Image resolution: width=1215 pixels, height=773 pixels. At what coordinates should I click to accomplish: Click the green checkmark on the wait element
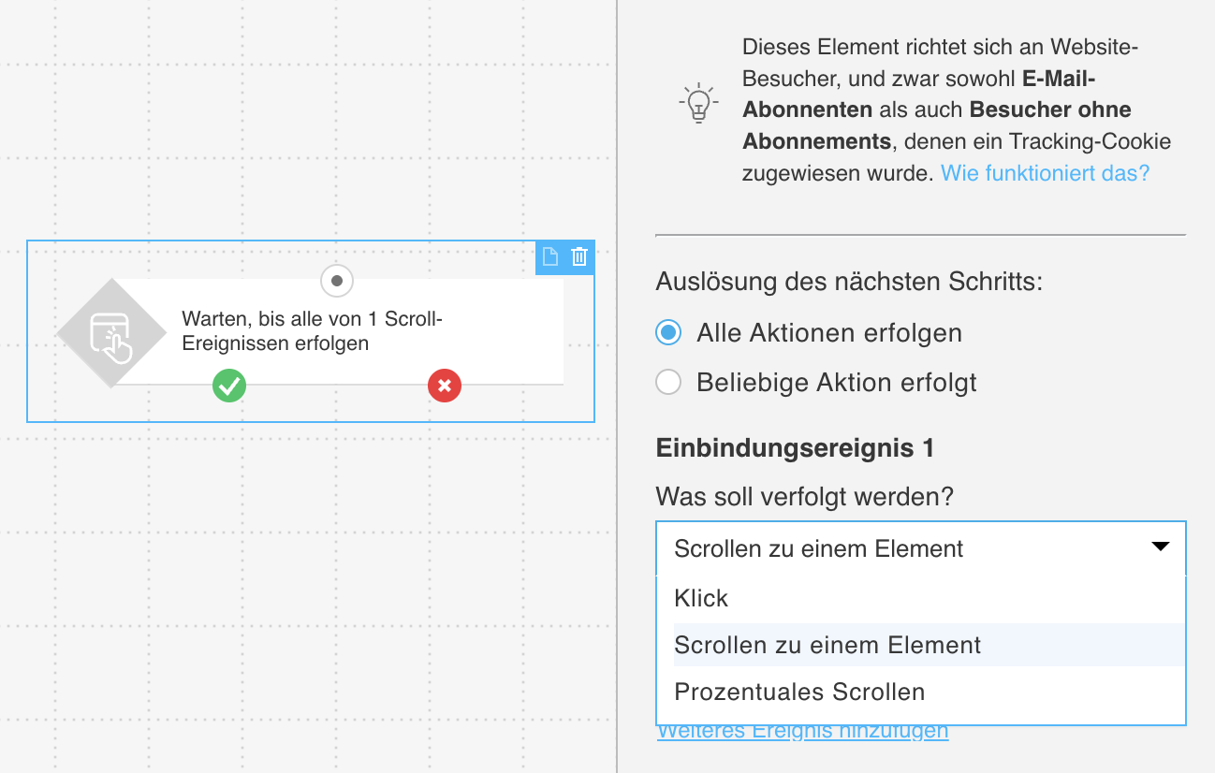pos(229,386)
